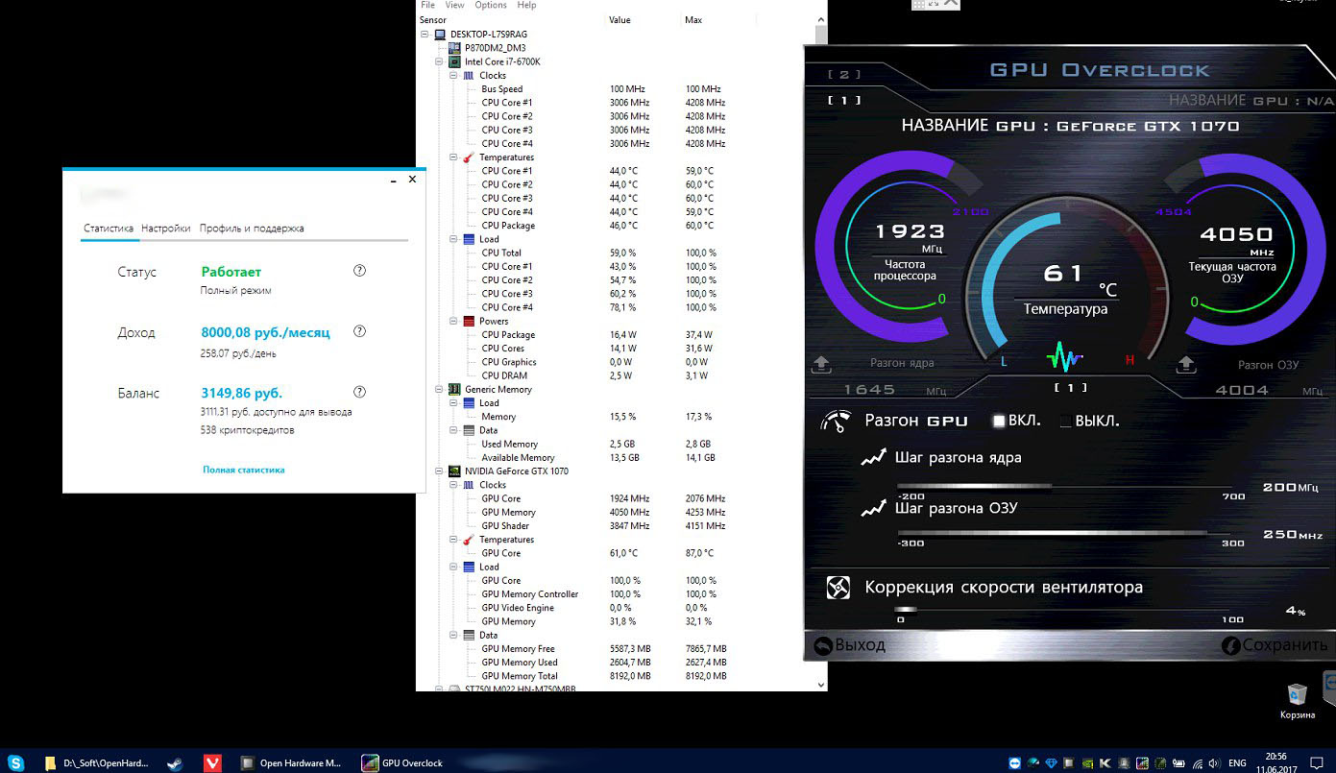
Task: Click the Сохранить button
Action: coord(1274,645)
